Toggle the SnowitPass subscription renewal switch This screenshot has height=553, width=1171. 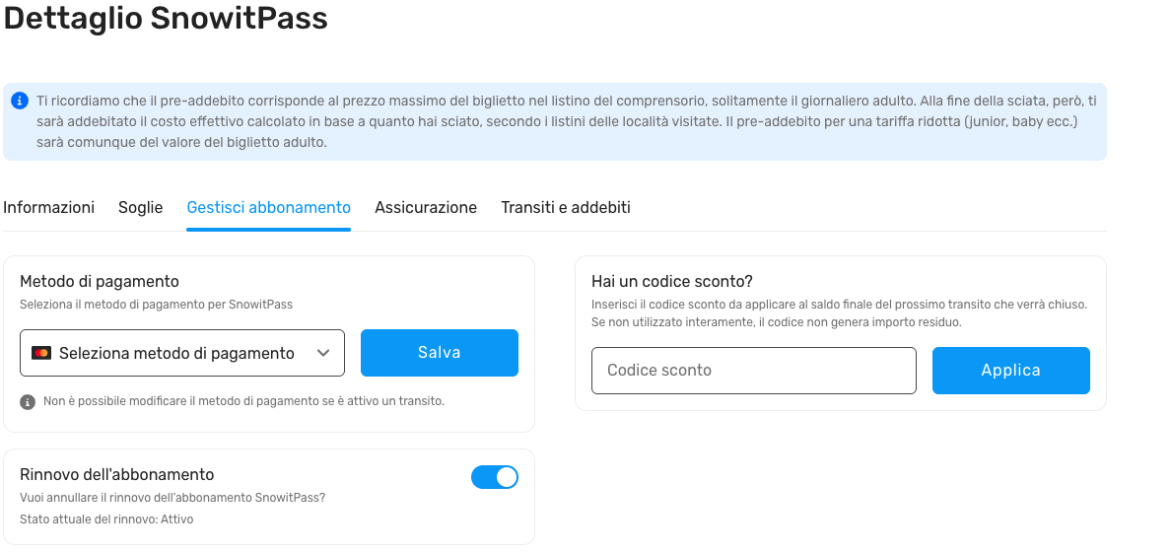coord(495,477)
